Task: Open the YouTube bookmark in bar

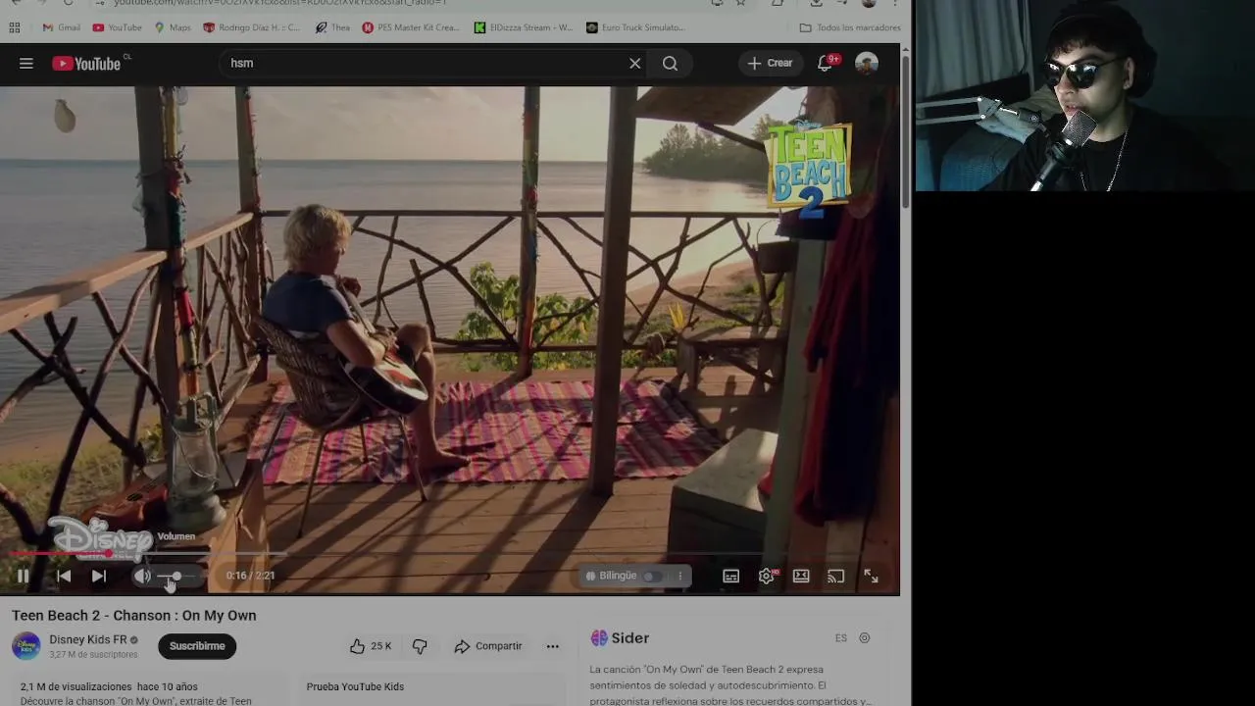Action: [117, 27]
